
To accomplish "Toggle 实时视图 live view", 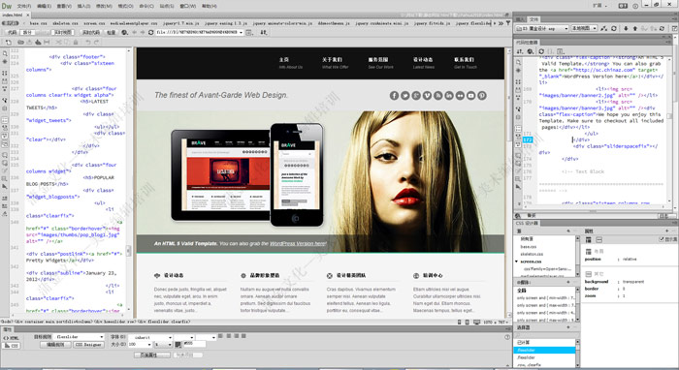I will (x=63, y=32).
